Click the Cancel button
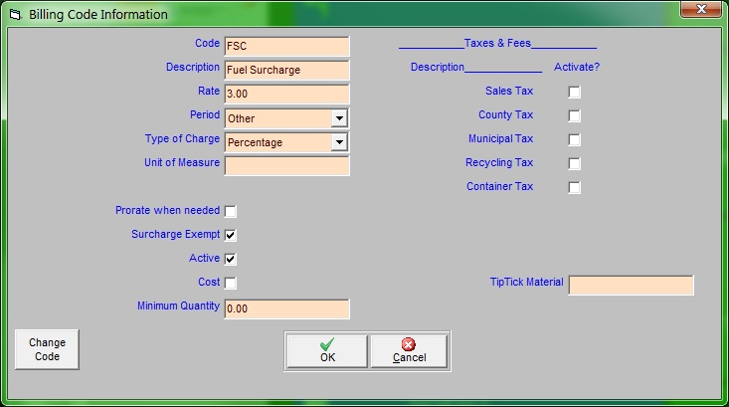Screen dimensions: 729x407 409,351
